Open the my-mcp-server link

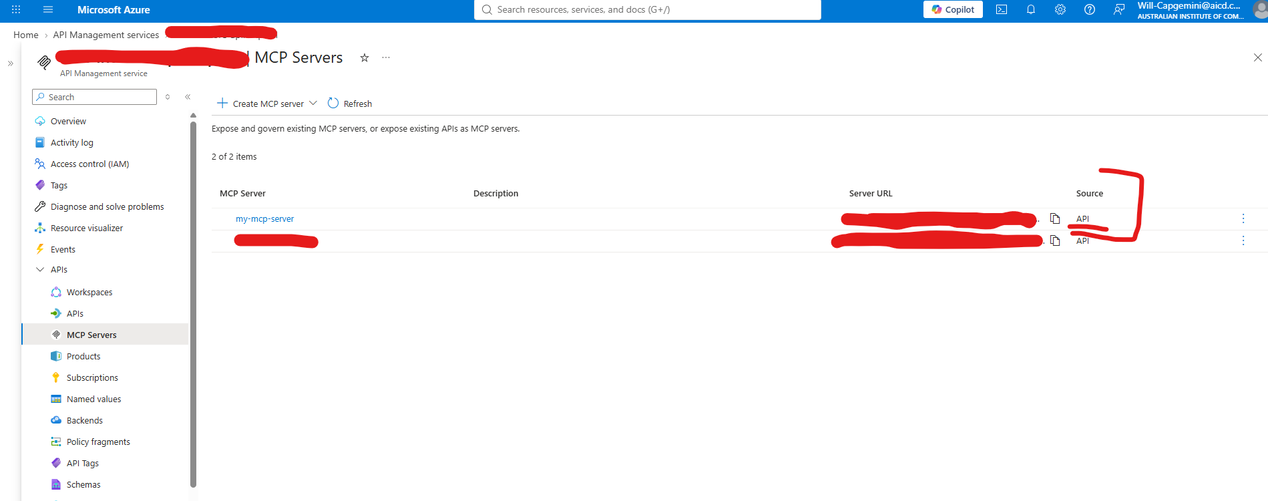(264, 219)
